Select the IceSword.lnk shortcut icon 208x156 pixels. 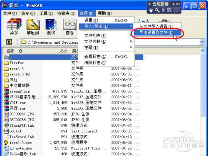6,137
